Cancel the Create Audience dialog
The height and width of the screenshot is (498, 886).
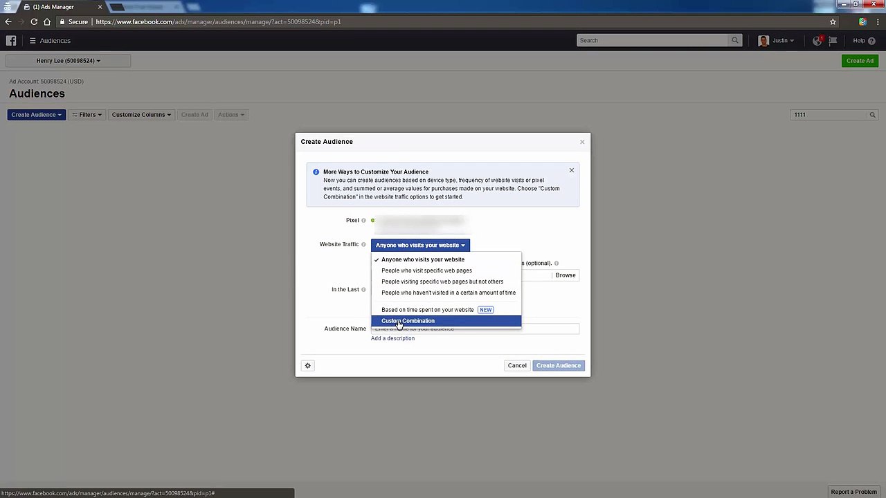click(x=517, y=365)
